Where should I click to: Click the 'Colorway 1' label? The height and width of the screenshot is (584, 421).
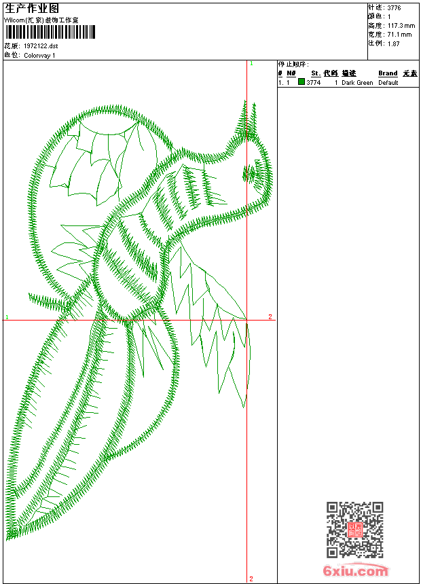[x=39, y=55]
